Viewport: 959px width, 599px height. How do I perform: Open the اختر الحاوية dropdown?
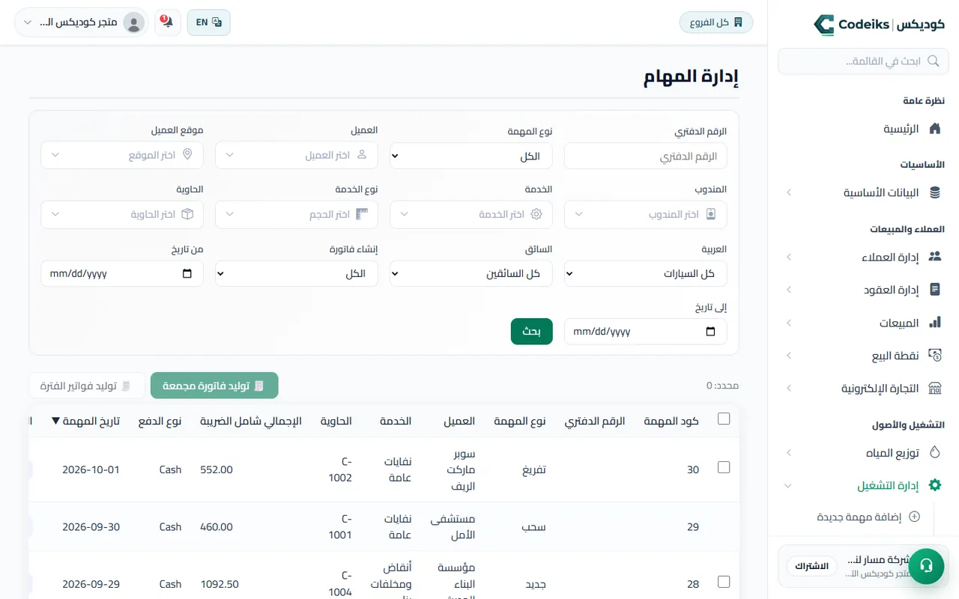(122, 214)
